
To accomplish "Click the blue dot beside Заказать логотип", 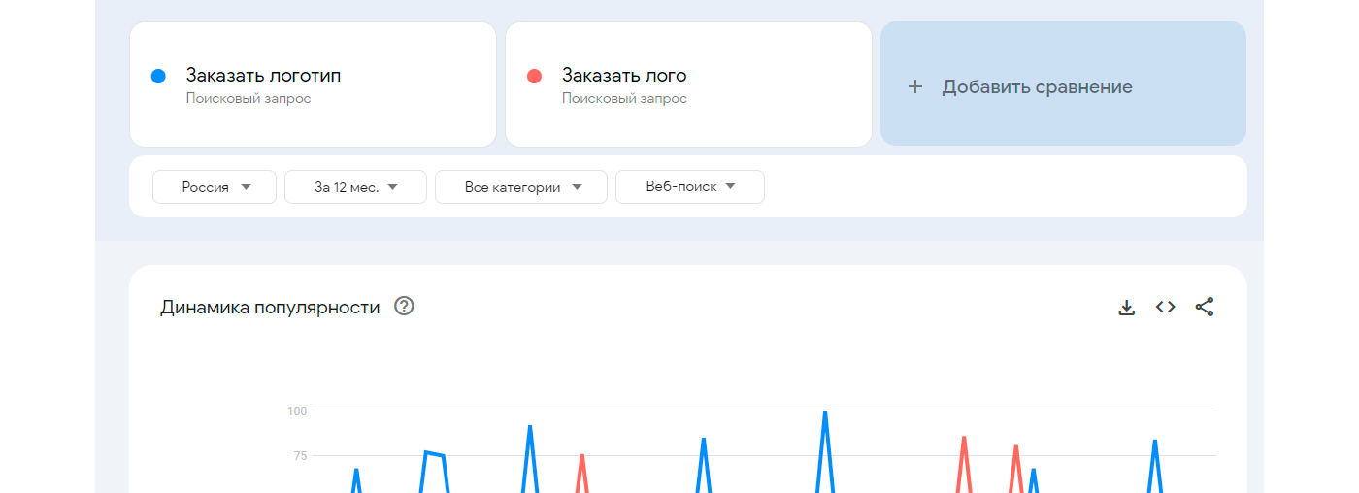I will pyautogui.click(x=158, y=76).
